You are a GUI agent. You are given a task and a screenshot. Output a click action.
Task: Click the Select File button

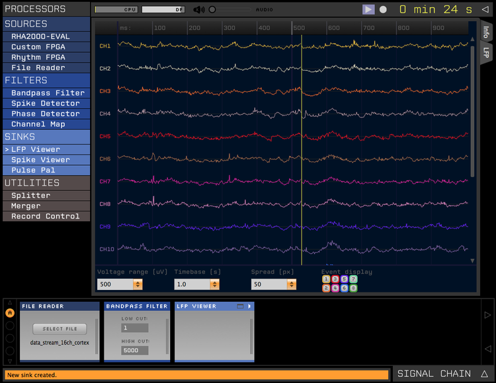coord(60,329)
